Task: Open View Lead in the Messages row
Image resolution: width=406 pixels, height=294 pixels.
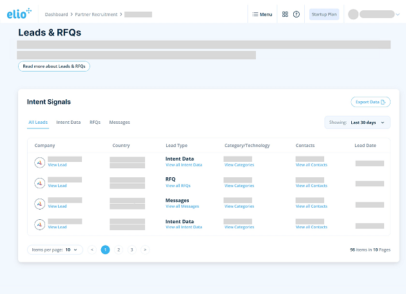Action: pos(57,206)
